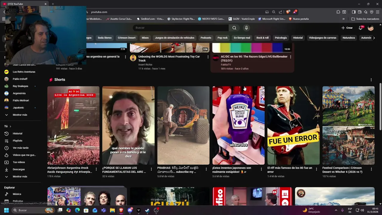The height and width of the screenshot is (215, 382).
Task: Expand Tú section with Mostrar más below Descargas
Action: pyautogui.click(x=20, y=176)
